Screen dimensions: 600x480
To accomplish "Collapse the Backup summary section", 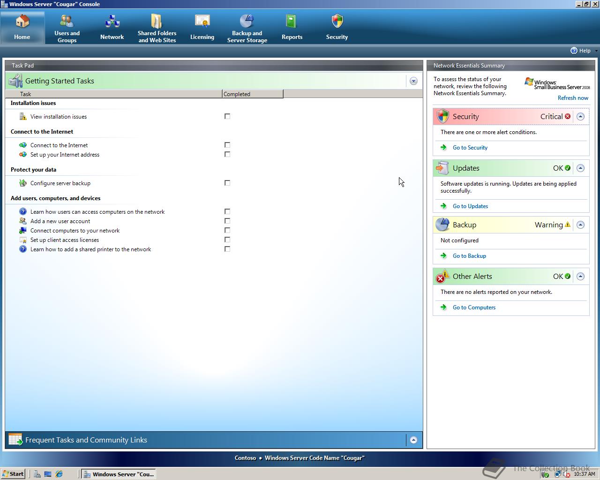I will coord(580,225).
